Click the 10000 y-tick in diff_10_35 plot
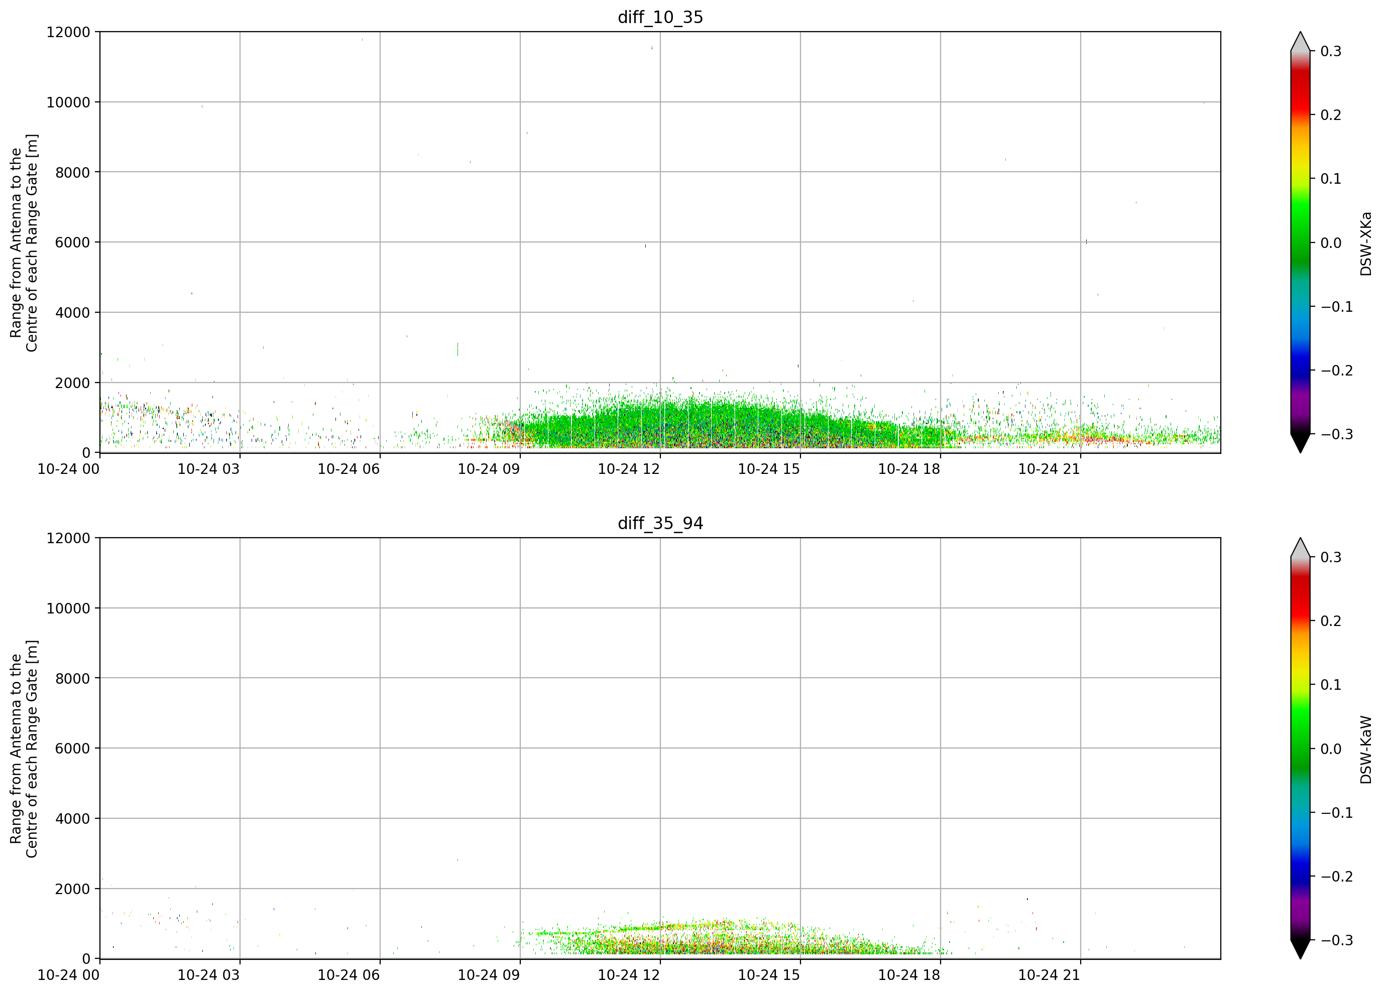This screenshot has height=993, width=1383. 68,102
